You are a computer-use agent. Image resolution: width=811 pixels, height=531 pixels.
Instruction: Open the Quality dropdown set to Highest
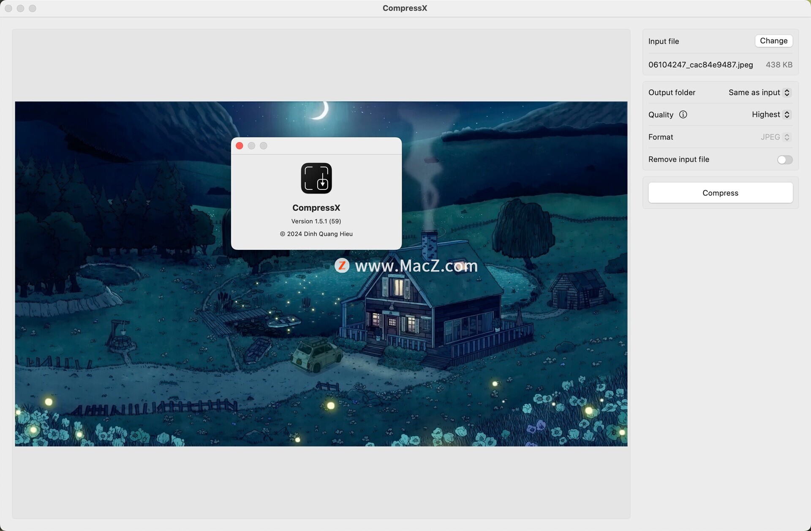[x=771, y=115]
